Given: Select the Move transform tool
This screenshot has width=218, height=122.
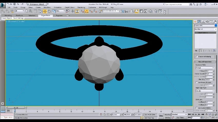Looking at the screenshot, I should coord(45,11).
